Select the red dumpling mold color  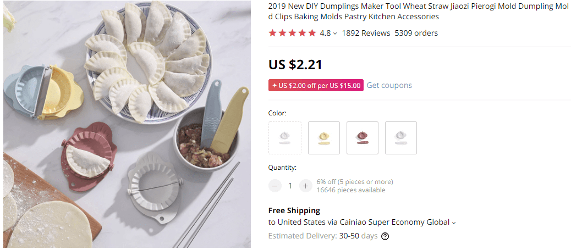363,138
